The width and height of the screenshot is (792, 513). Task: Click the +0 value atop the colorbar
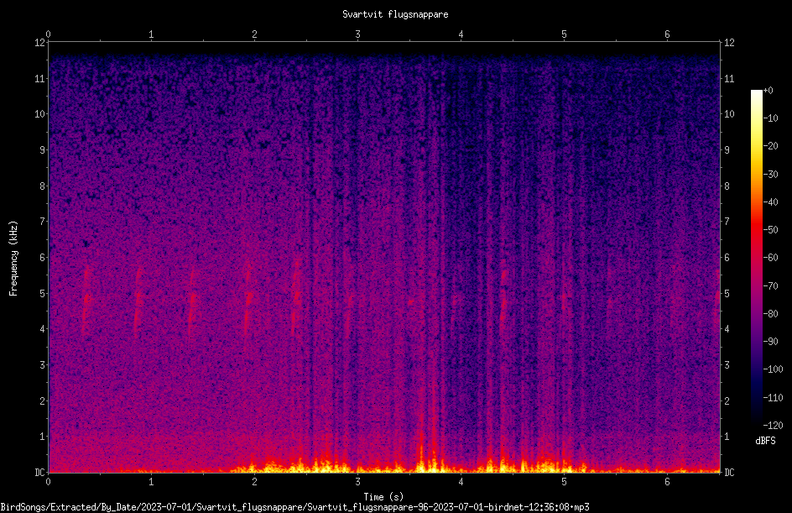click(769, 91)
